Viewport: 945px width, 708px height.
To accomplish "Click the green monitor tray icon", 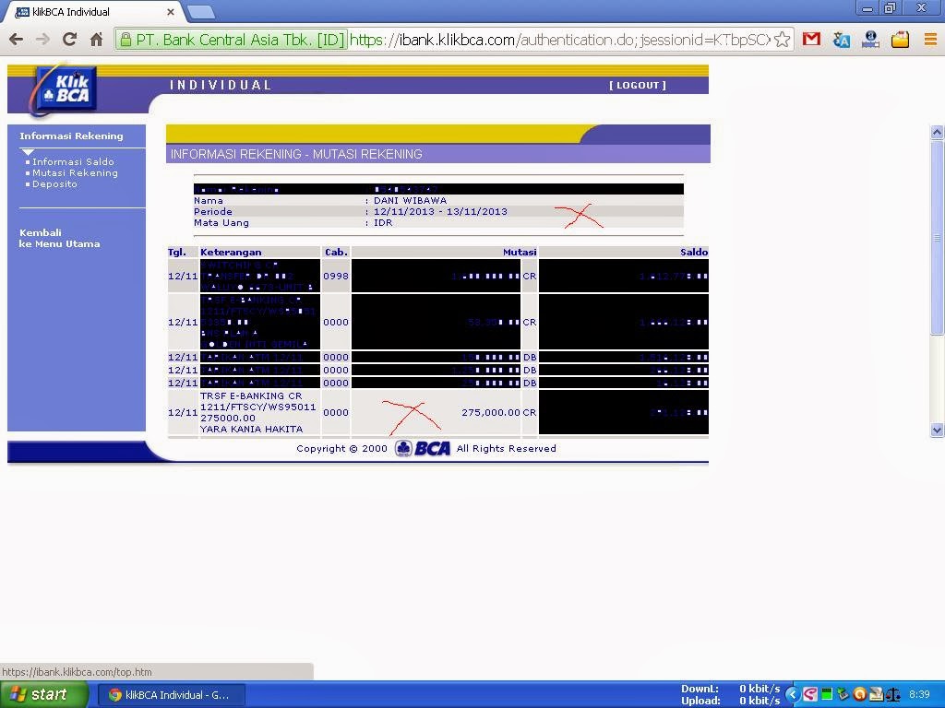I will [x=826, y=695].
